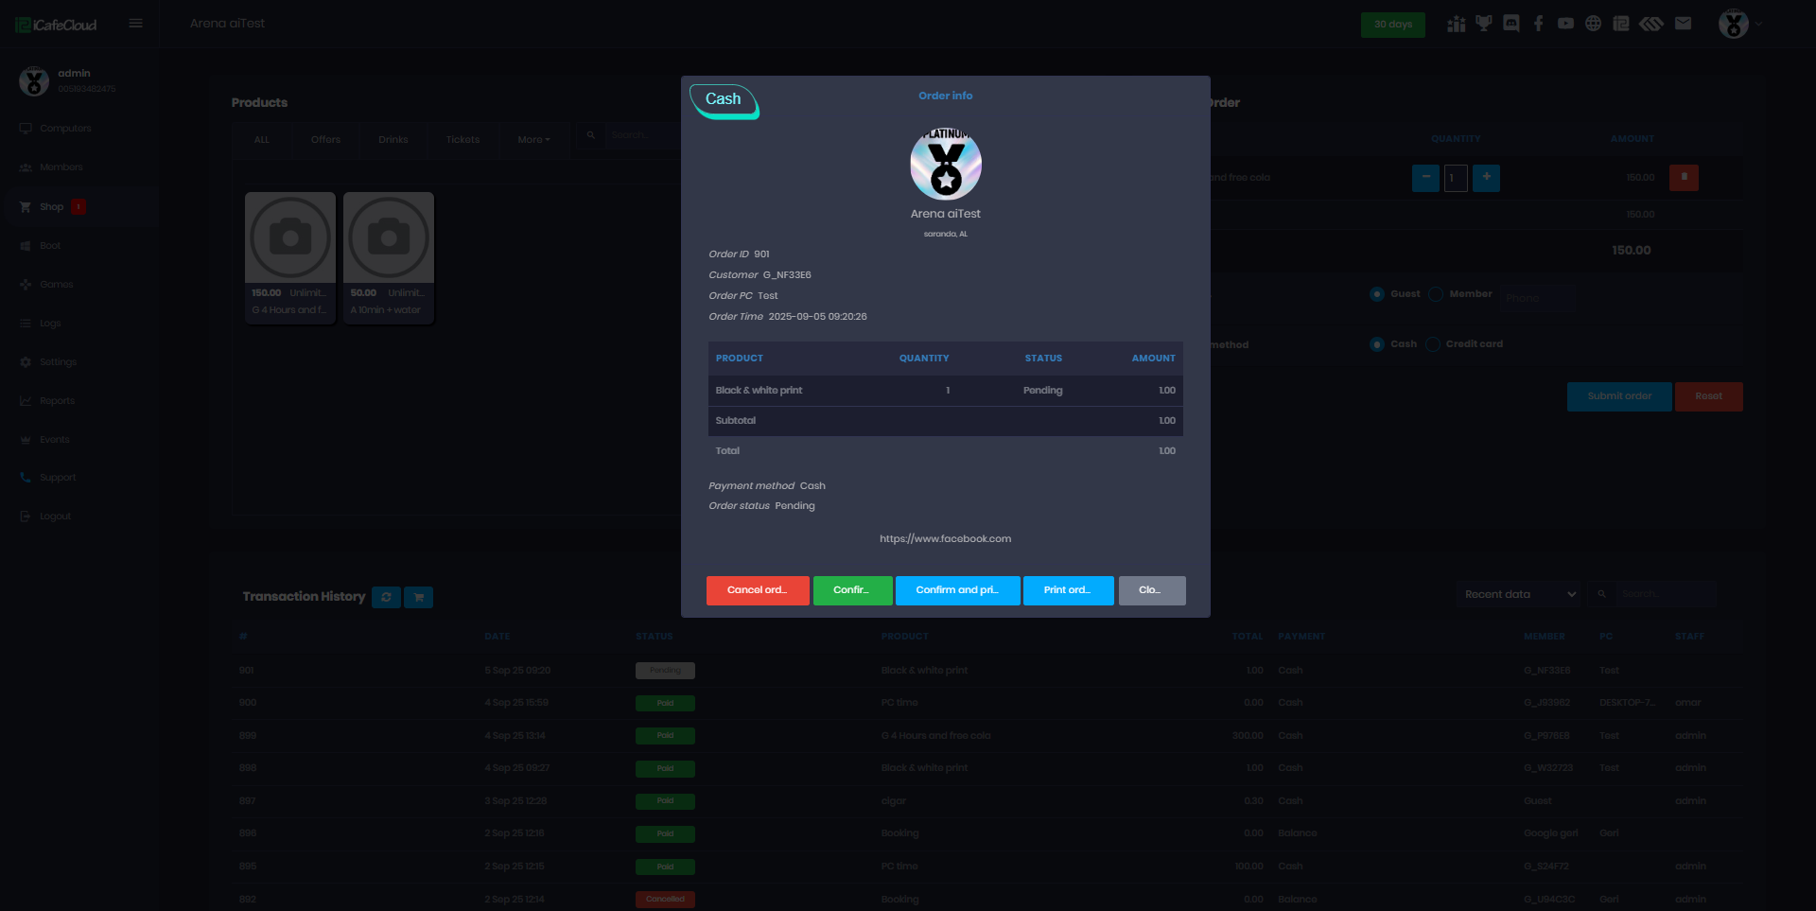The height and width of the screenshot is (911, 1816).
Task: Click the trophy icon in the header
Action: pyautogui.click(x=1483, y=24)
